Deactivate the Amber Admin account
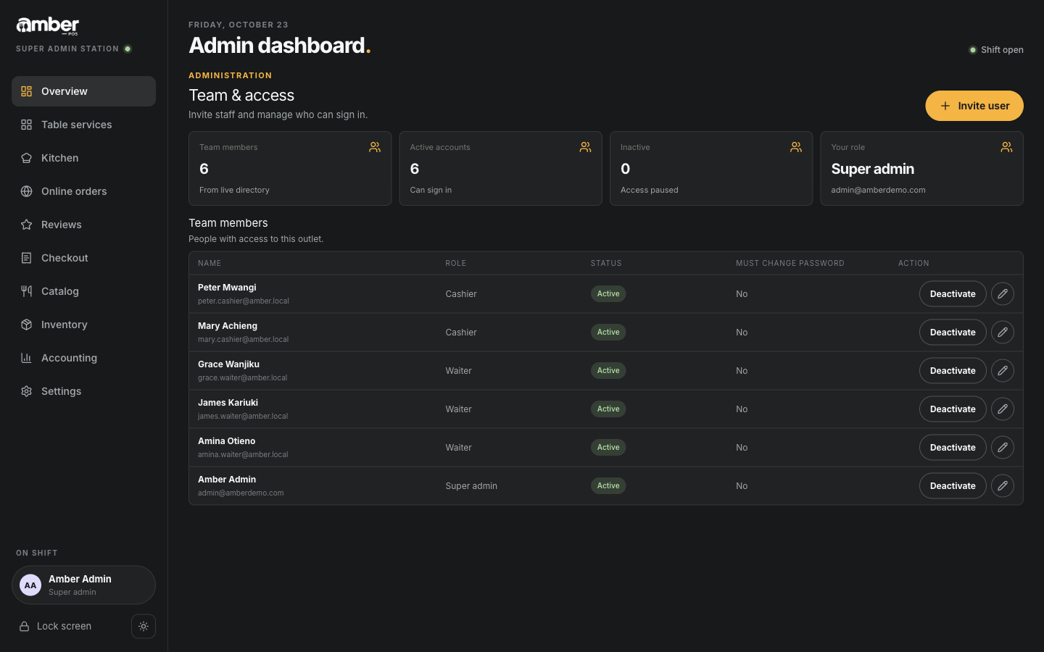Image resolution: width=1044 pixels, height=652 pixels. tap(953, 486)
